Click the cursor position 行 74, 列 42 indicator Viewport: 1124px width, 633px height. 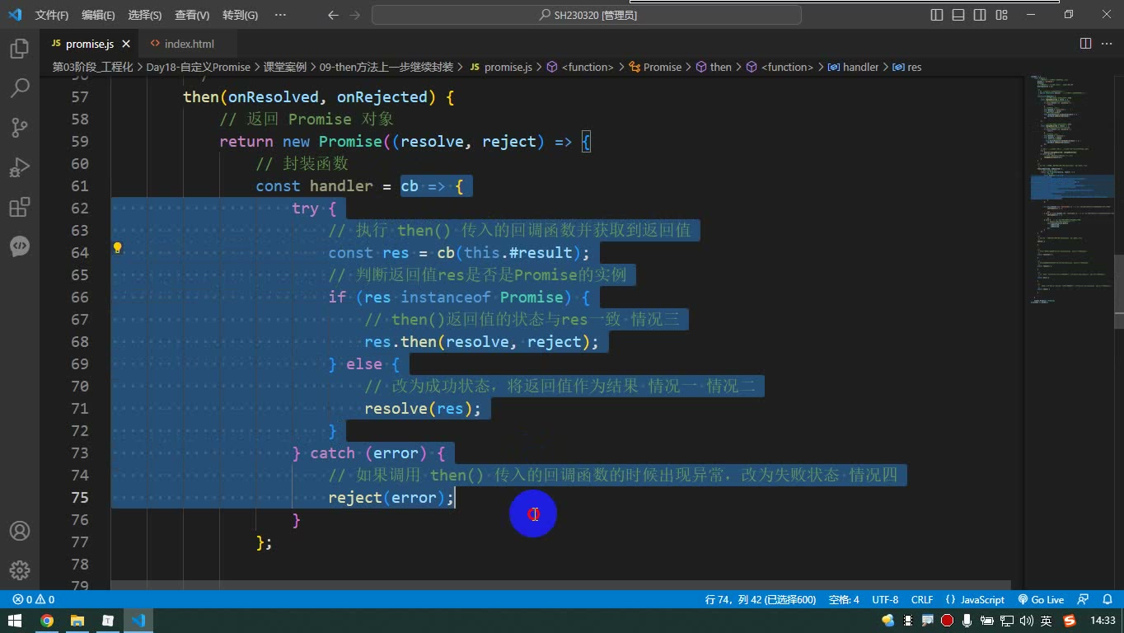point(761,599)
